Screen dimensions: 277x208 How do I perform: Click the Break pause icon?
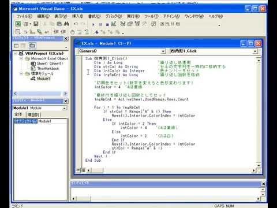point(100,24)
